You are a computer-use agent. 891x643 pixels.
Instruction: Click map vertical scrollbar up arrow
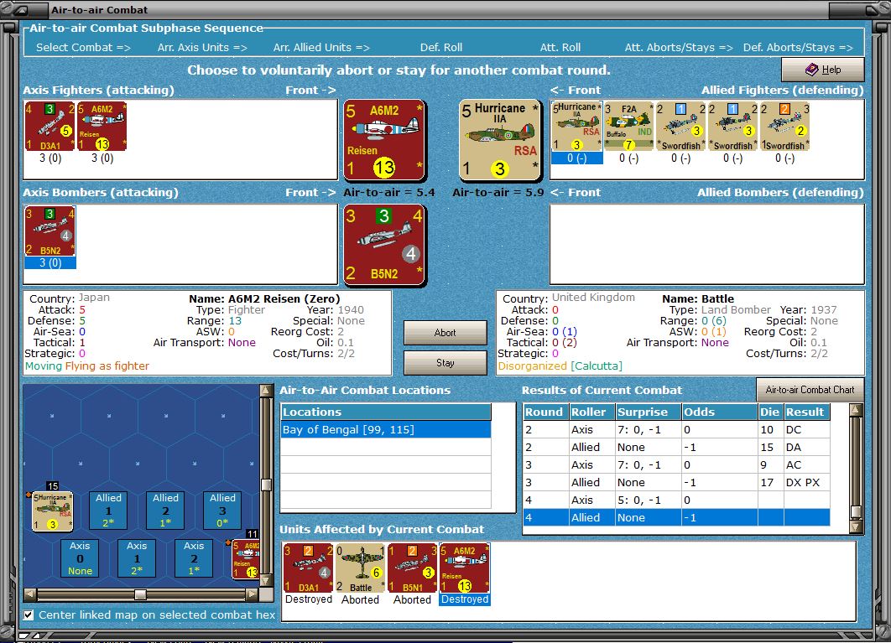tap(265, 390)
